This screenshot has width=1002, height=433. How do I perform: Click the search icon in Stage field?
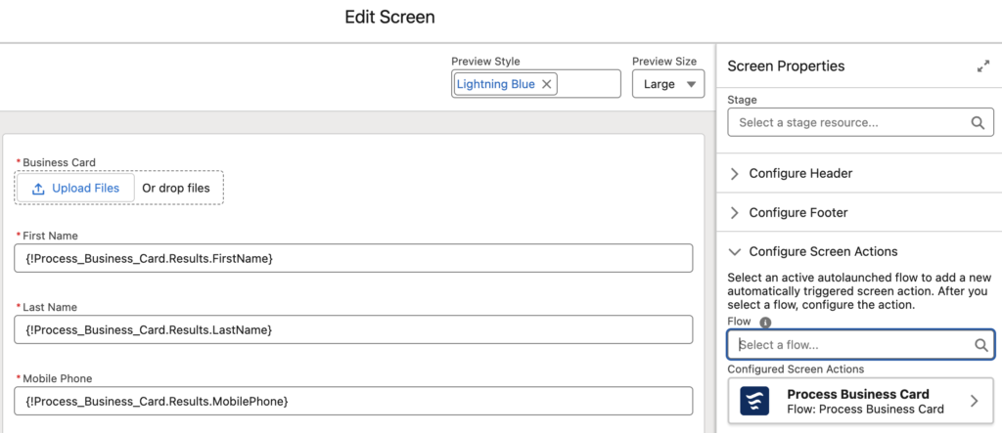978,122
